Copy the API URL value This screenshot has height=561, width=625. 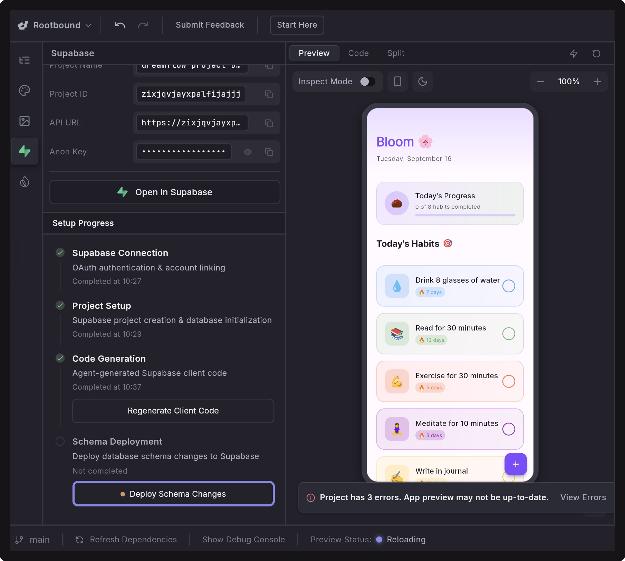269,123
